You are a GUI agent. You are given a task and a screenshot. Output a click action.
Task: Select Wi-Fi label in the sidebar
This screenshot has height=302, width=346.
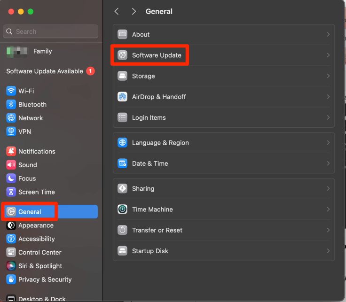[26, 91]
